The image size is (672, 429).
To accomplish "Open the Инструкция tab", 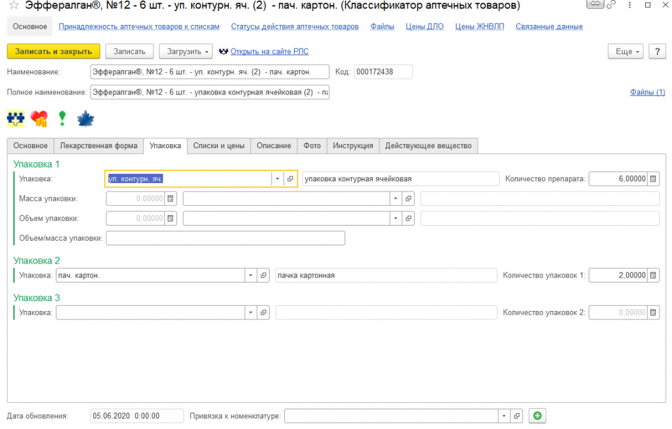I will pos(352,146).
